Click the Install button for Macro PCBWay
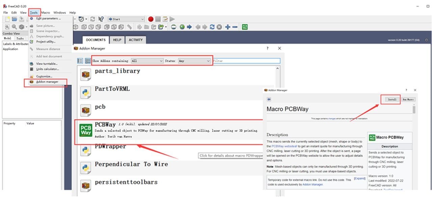Screen dimensions: 432x199 392,99
